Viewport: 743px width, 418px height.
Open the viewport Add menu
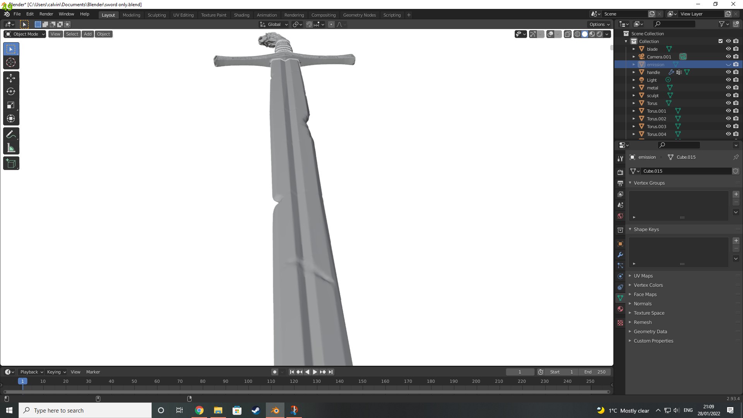(x=88, y=34)
